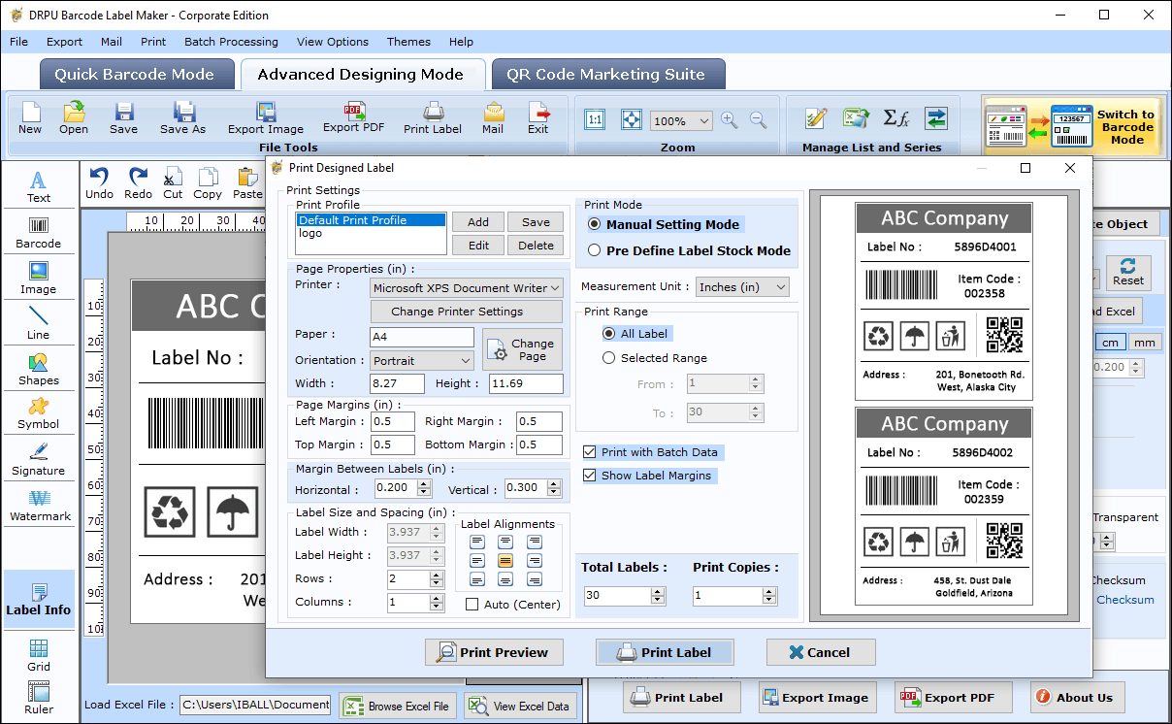This screenshot has height=724, width=1172.
Task: Click Print Label in File Tools toolbar
Action: click(433, 117)
